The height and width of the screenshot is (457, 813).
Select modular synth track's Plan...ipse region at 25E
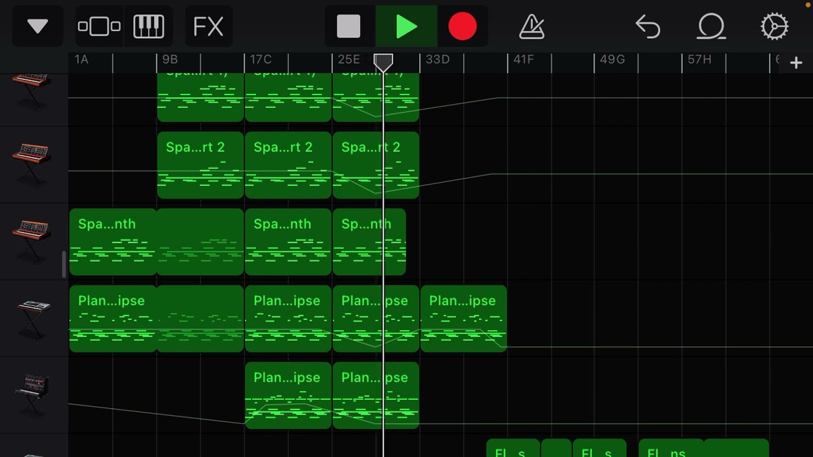[375, 395]
